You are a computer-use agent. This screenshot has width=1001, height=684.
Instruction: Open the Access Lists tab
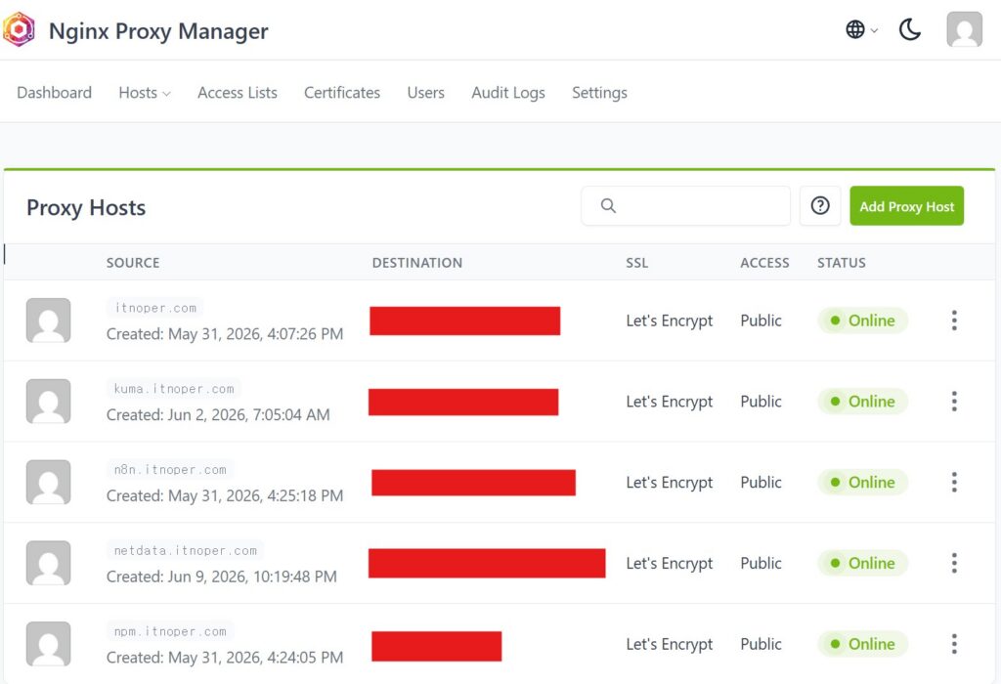click(238, 93)
